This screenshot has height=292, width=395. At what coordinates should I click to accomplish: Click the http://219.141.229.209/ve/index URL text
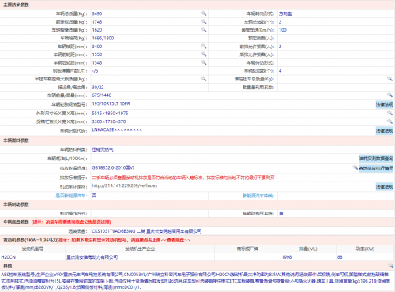coord(125,185)
